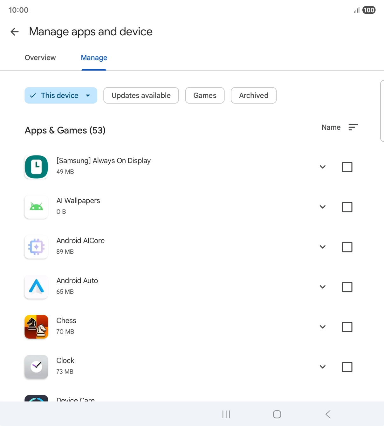Viewport: 384px width, 426px height.
Task: Show Archived apps filter
Action: 253,95
